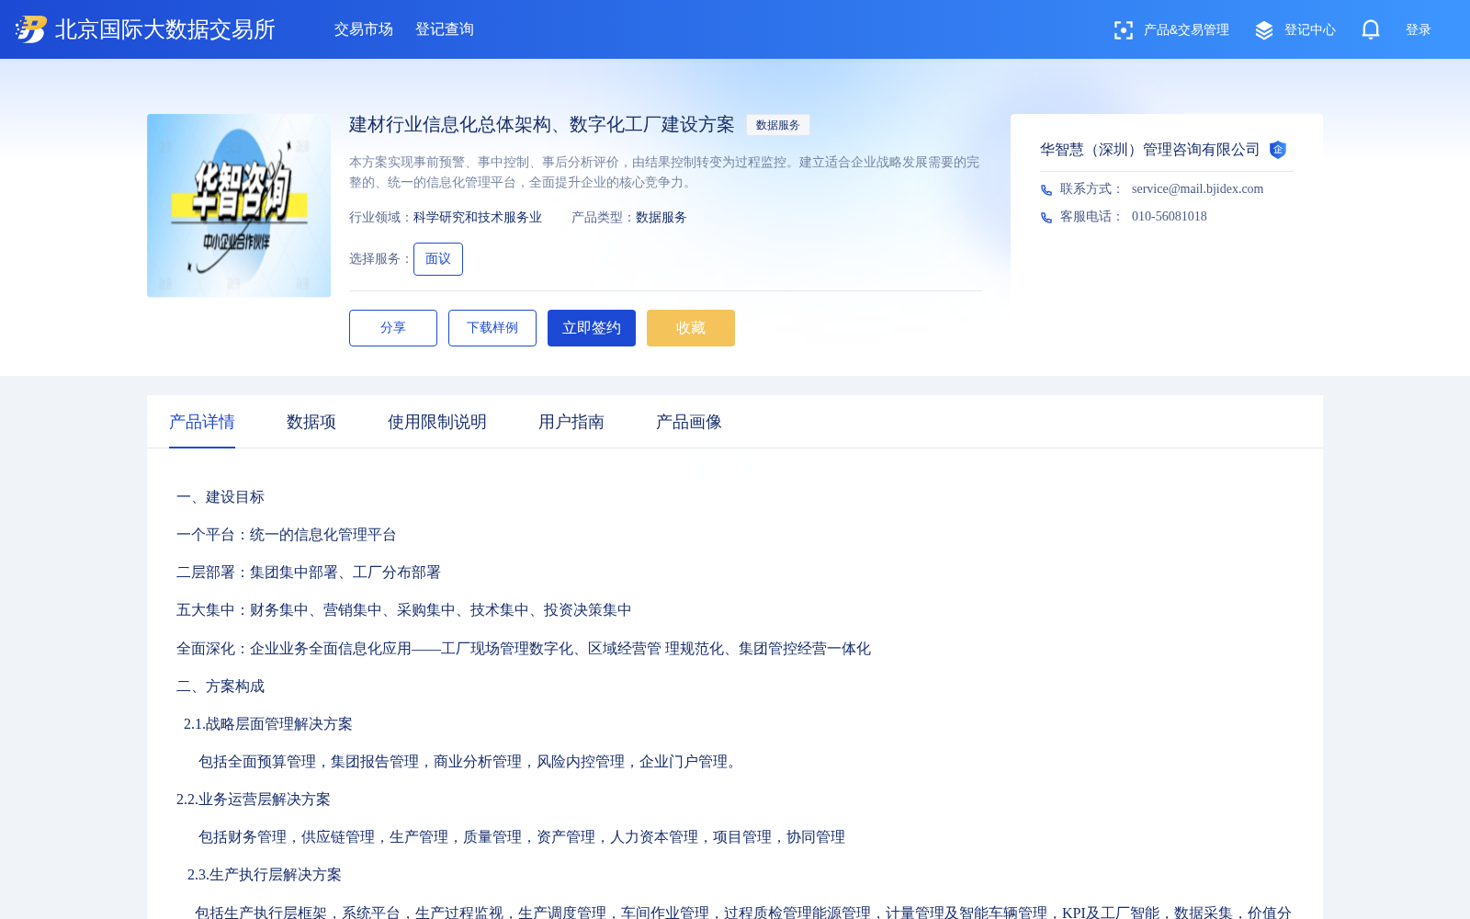Click the company name 华智慧（深圳）管理咨询有限公司
1470x919 pixels.
tap(1150, 150)
